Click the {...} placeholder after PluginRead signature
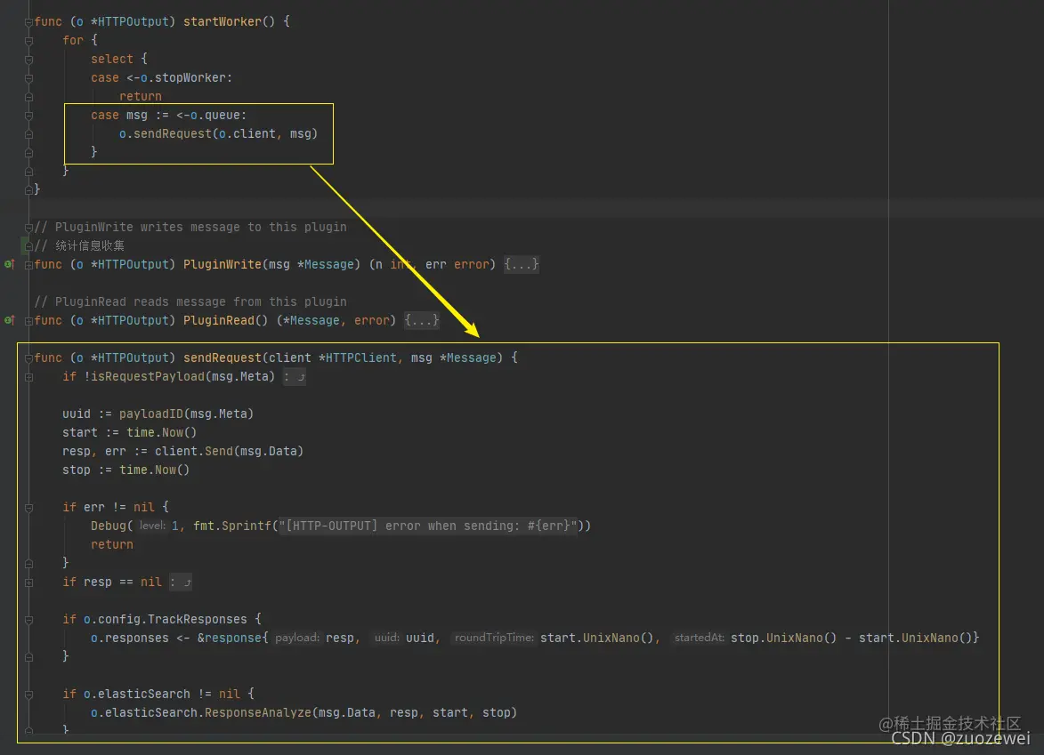The width and height of the screenshot is (1044, 755). (422, 320)
